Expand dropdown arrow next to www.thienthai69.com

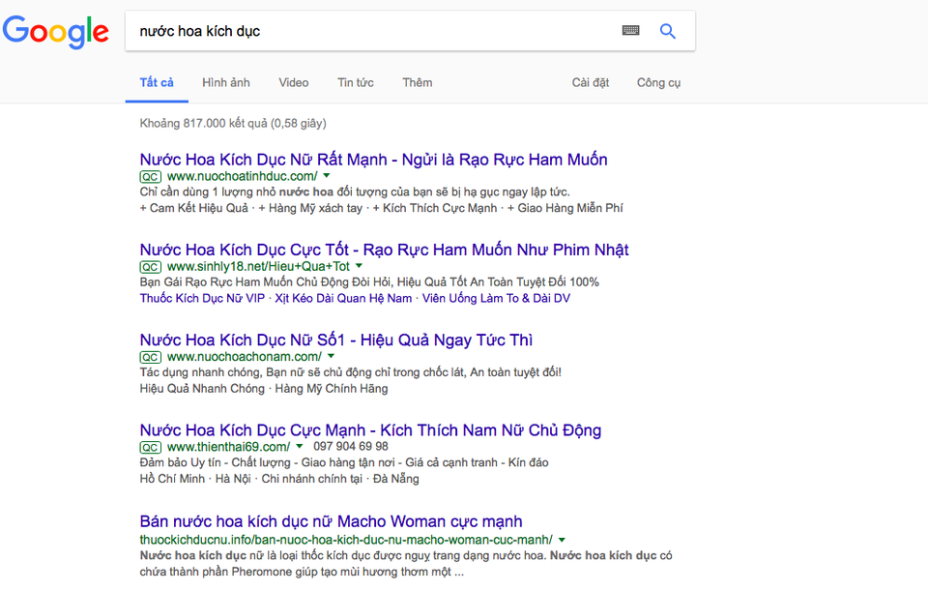pos(300,447)
